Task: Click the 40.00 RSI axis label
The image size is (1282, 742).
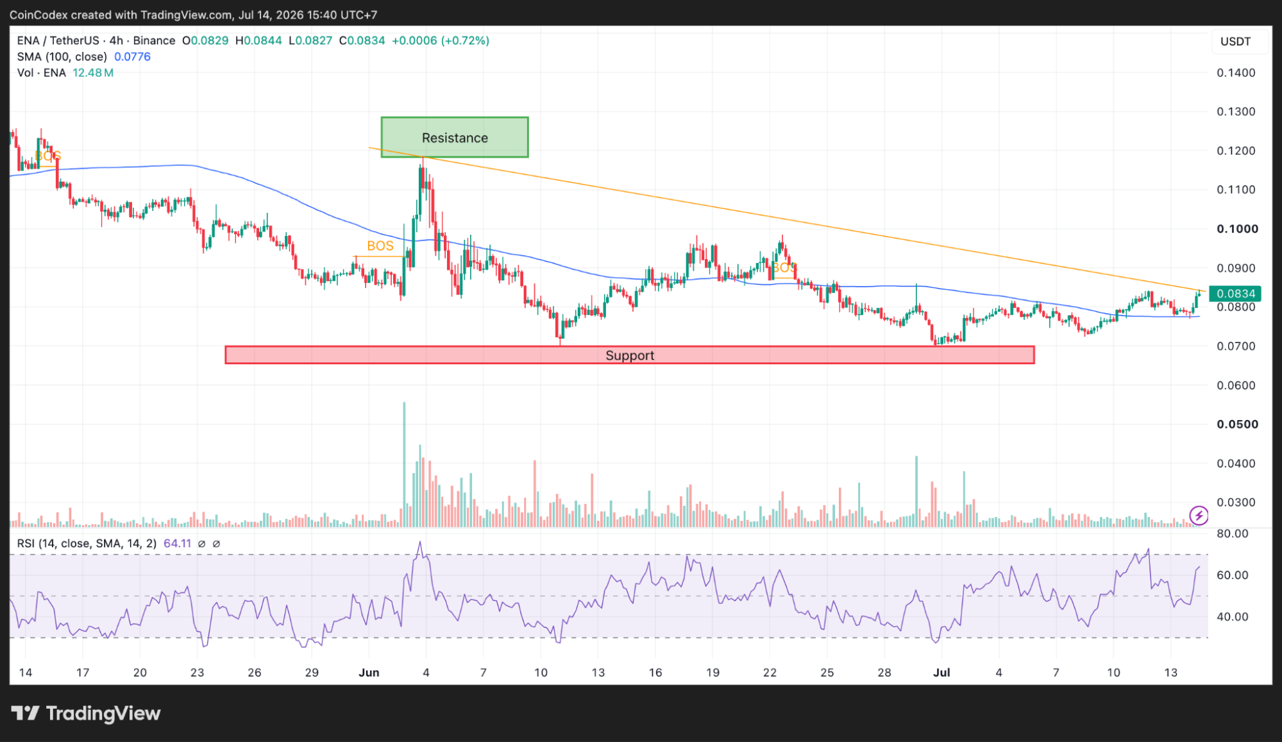Action: [1232, 617]
